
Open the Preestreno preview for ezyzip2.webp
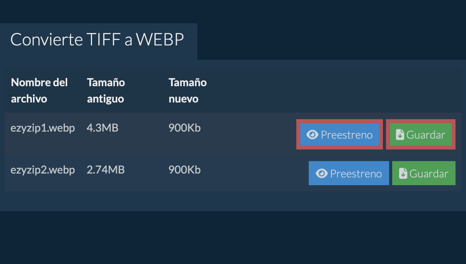[x=356, y=174]
